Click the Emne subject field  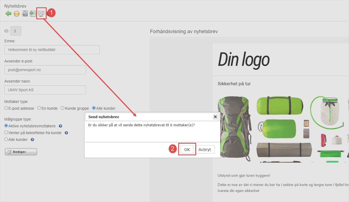tap(52, 50)
